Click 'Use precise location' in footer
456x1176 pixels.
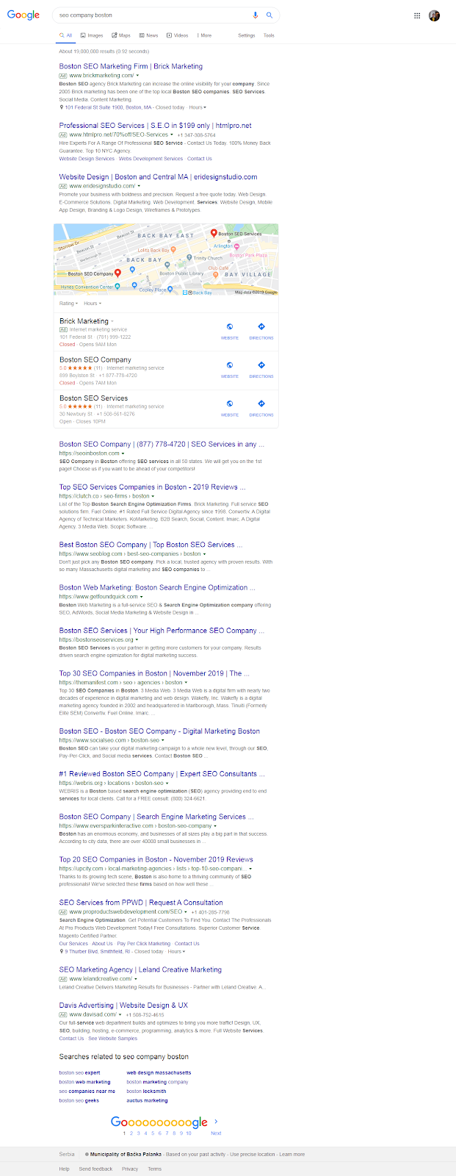tap(252, 1155)
